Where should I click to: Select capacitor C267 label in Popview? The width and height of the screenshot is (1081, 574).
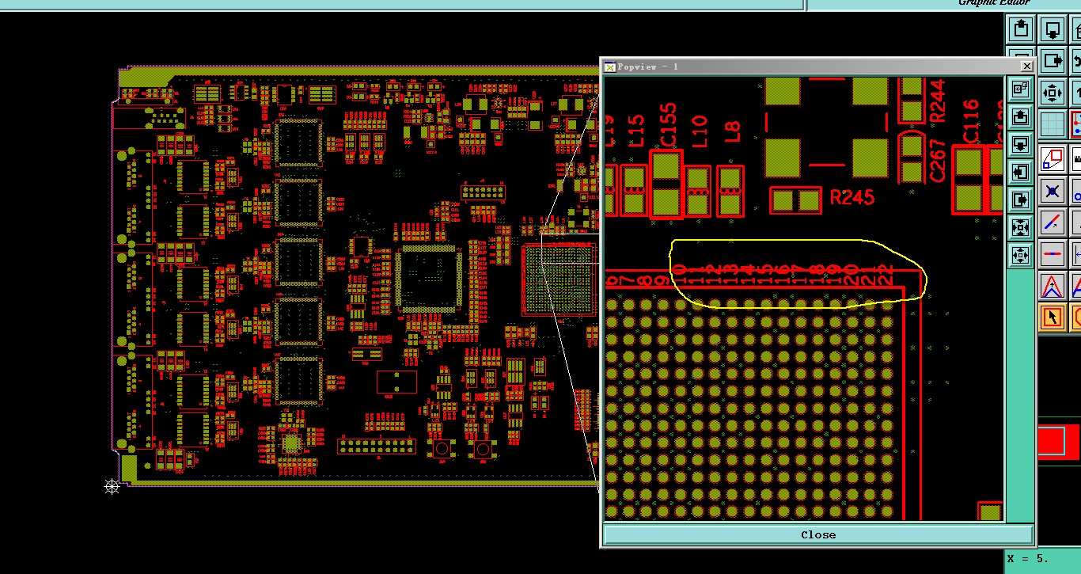coord(939,160)
